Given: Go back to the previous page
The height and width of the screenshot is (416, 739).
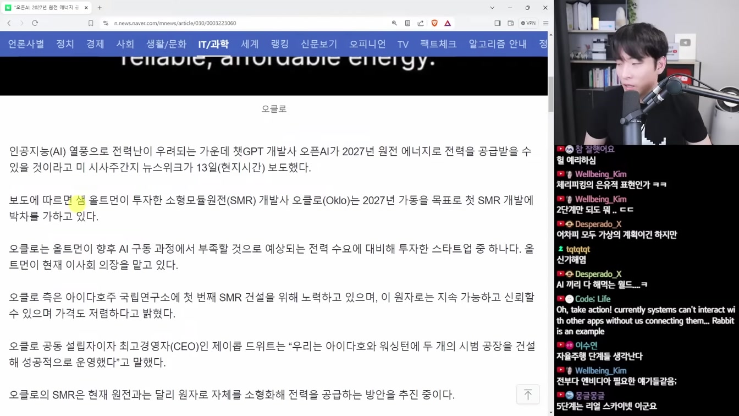Looking at the screenshot, I should coord(9,23).
